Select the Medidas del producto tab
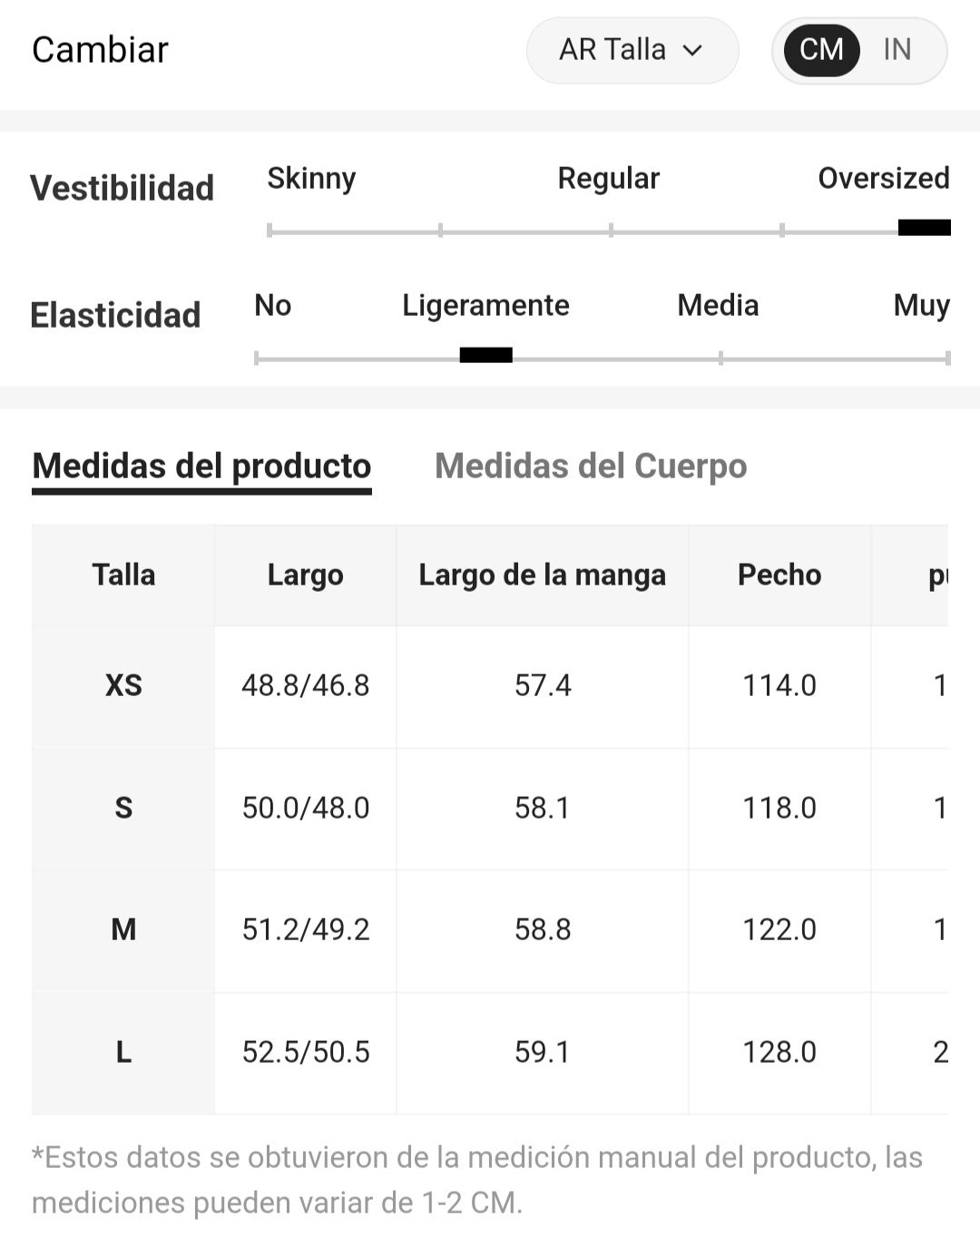980x1236 pixels. [x=201, y=466]
